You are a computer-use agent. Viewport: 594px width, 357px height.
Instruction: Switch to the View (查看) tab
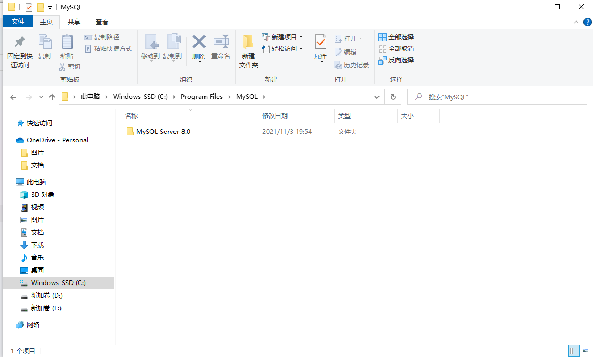pyautogui.click(x=101, y=22)
